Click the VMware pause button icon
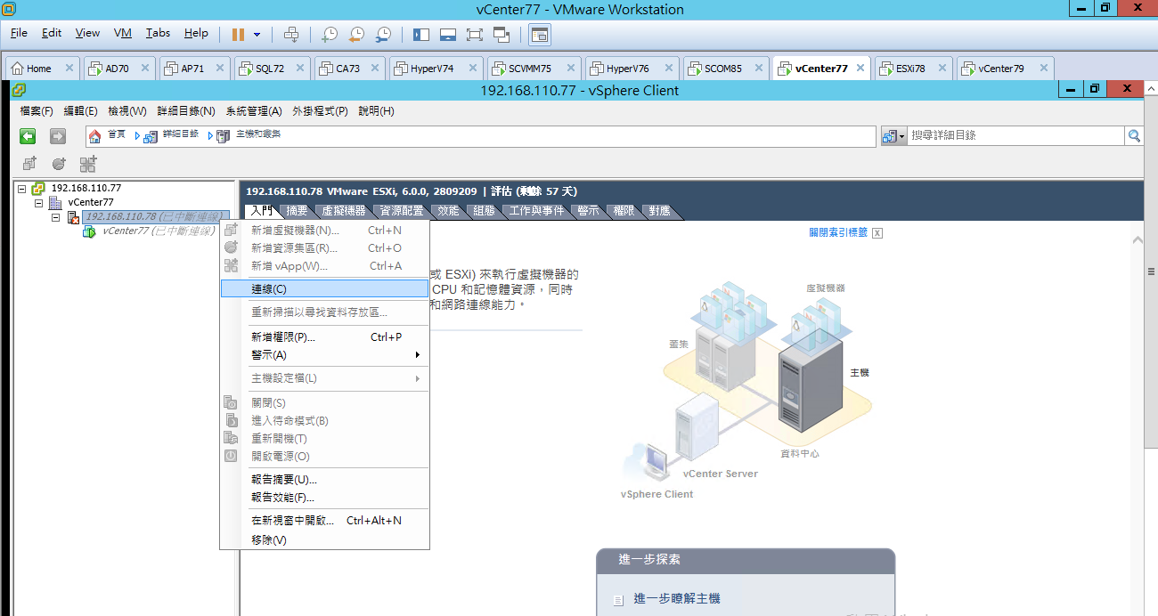This screenshot has width=1158, height=616. click(238, 35)
